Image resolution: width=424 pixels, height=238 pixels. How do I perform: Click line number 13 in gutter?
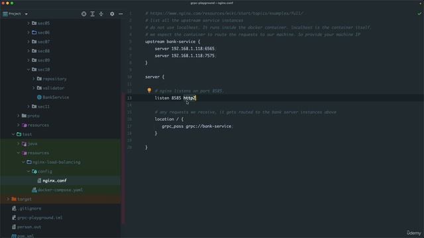pos(130,98)
